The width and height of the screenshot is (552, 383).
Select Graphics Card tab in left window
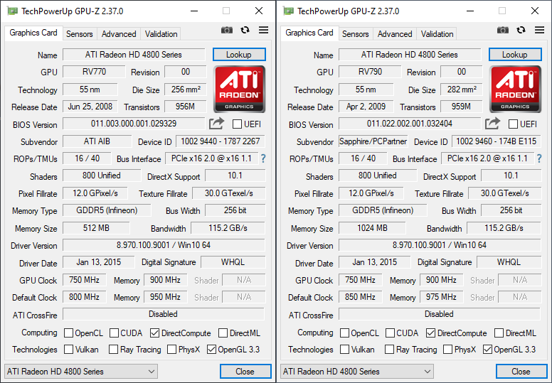point(33,33)
